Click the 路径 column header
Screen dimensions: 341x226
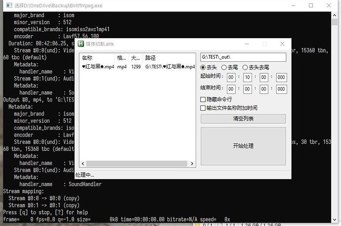click(169, 58)
